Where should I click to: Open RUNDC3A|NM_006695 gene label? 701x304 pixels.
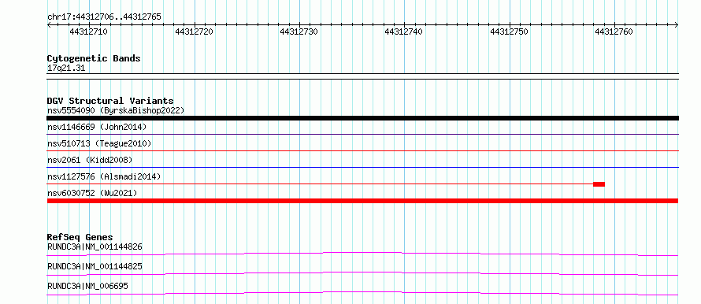[x=87, y=286]
